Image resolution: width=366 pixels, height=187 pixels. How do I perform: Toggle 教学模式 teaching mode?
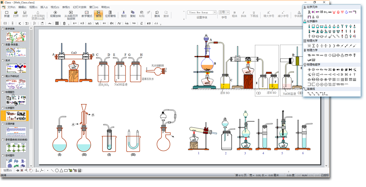pyautogui.click(x=86, y=14)
